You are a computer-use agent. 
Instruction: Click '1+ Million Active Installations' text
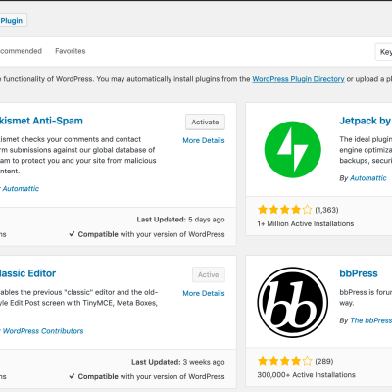click(306, 223)
